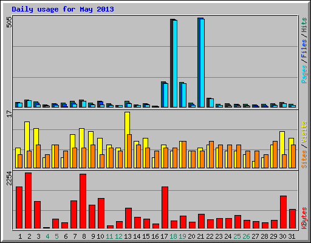Click the KBytes legend label
The width and height of the screenshot is (311, 243).
click(x=304, y=218)
